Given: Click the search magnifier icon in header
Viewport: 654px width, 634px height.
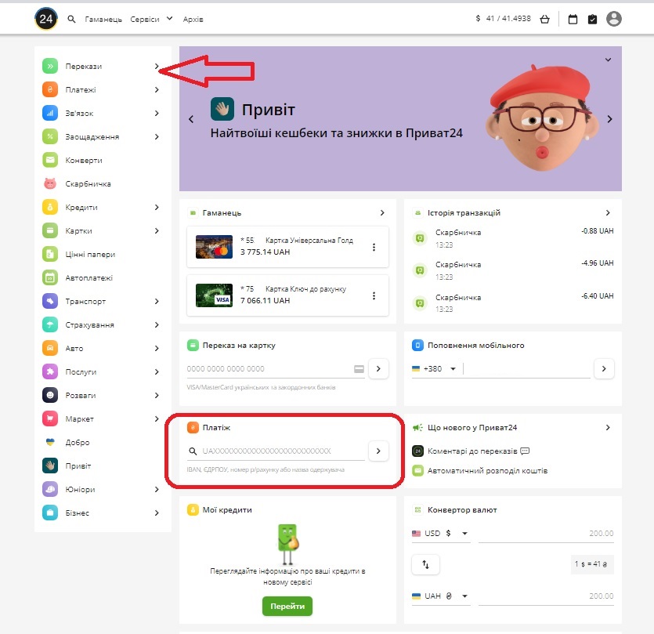Looking at the screenshot, I should pyautogui.click(x=72, y=19).
